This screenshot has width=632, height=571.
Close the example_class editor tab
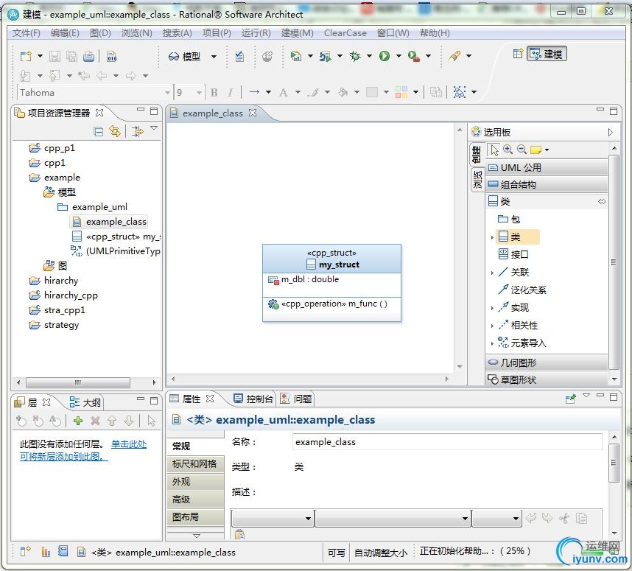coord(253,113)
